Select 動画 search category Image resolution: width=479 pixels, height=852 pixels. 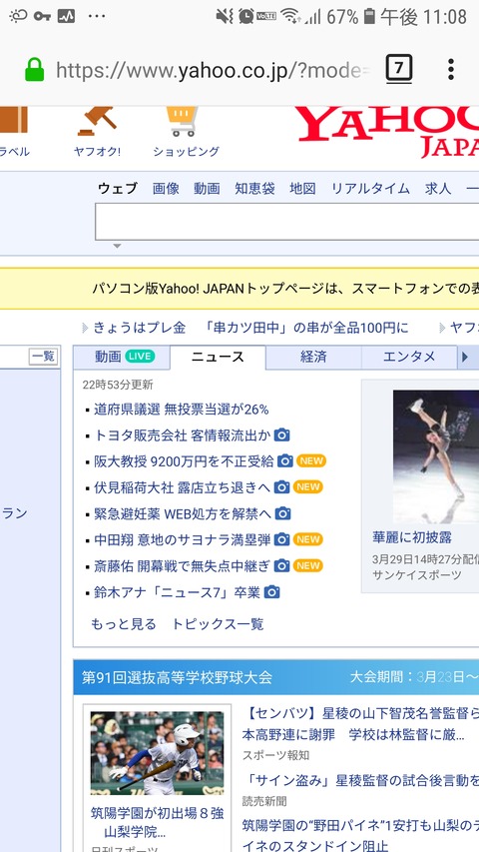207,189
